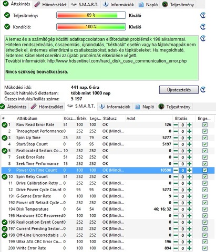216x252 pixels.
Task: Uncheck the enable box for Power On Time Count
Action: pos(205,170)
